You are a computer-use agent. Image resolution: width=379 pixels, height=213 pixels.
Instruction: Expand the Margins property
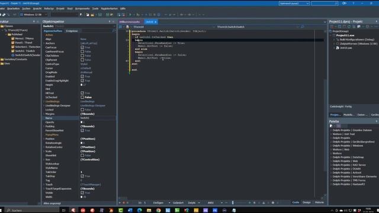44,114
